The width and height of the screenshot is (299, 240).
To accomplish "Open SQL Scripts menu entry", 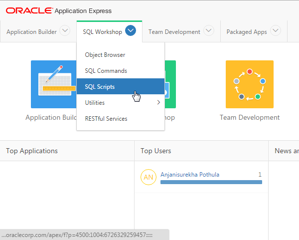I will pos(100,87).
